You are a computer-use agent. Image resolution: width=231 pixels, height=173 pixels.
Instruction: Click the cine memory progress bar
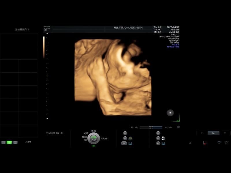point(151,127)
